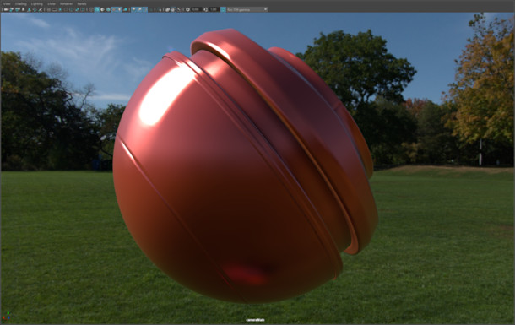Open the Renderer panel menu
This screenshot has width=515, height=325.
point(66,3)
